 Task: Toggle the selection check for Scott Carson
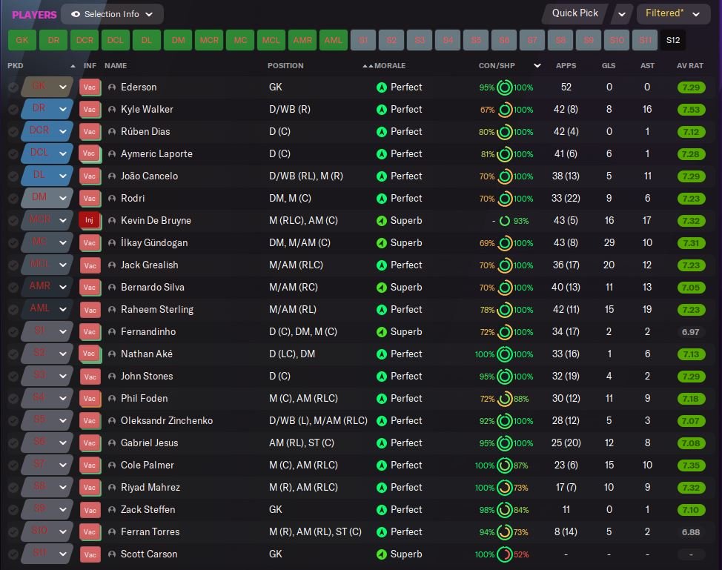click(13, 554)
